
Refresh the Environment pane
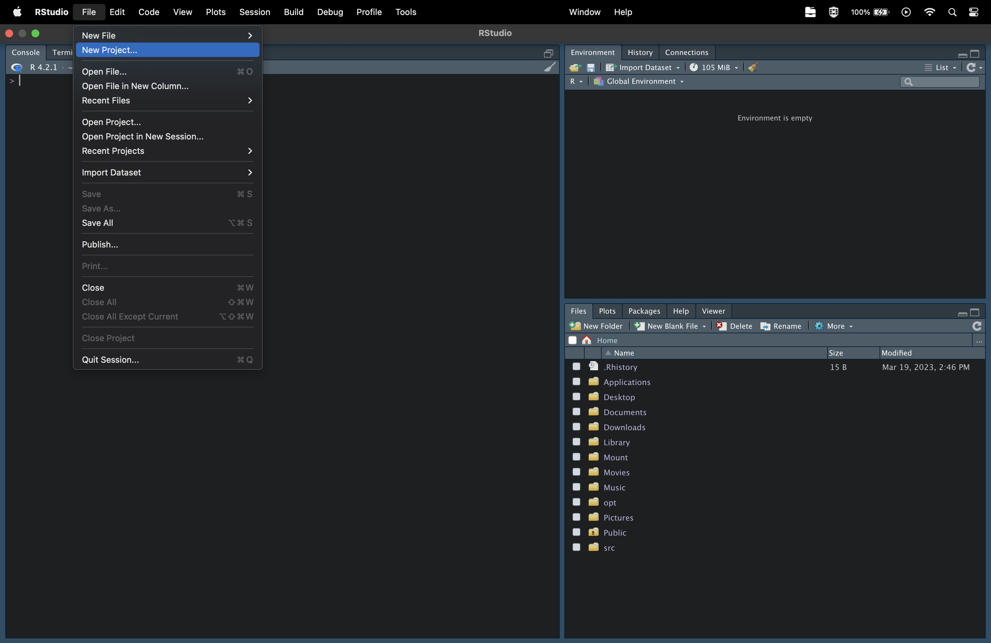971,67
